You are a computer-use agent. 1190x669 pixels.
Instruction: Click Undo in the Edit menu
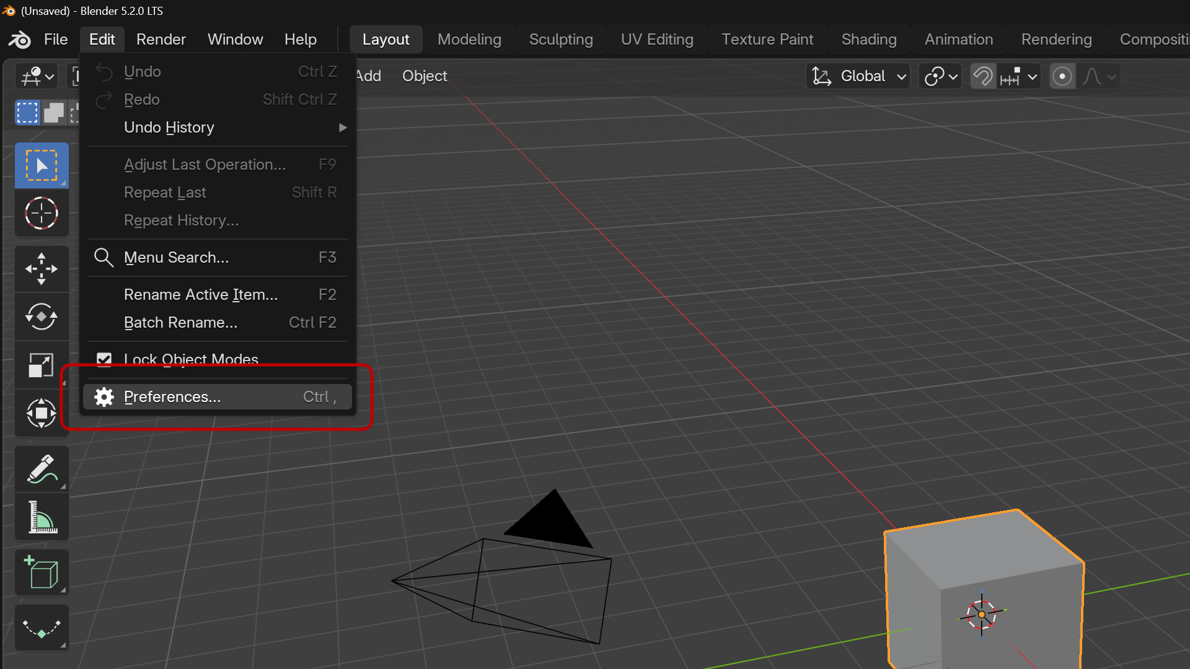(x=218, y=71)
